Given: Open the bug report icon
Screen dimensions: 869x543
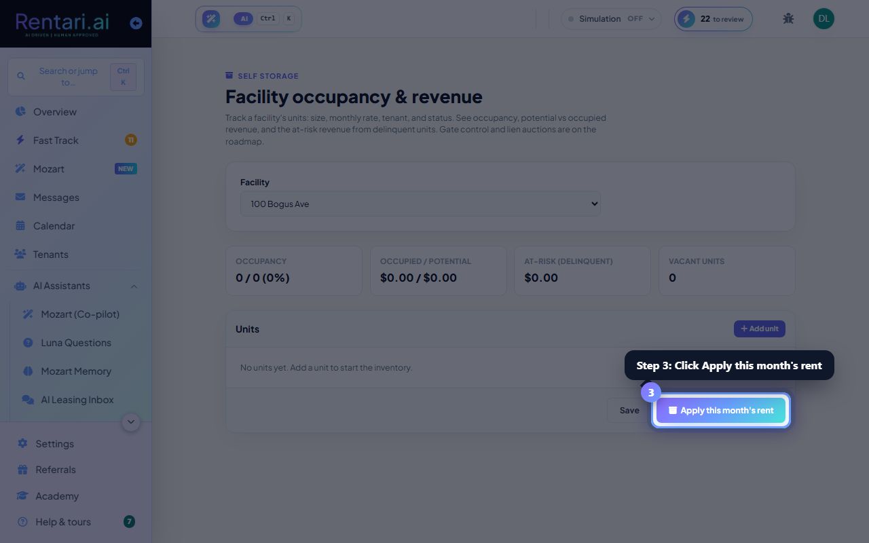Looking at the screenshot, I should click(788, 18).
